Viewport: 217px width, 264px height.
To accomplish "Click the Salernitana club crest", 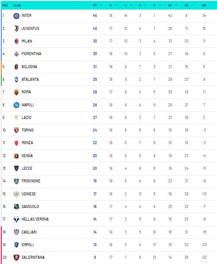I will tap(16, 257).
